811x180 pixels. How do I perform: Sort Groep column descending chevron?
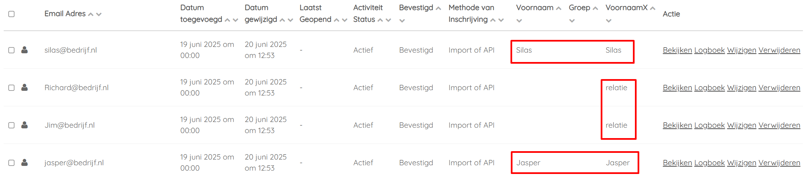(572, 21)
